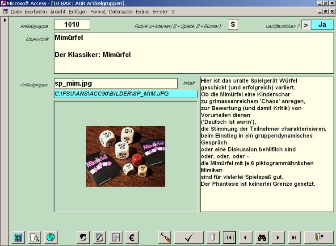
Task: Open the calculator icon in bottom toolbar
Action: tap(18, 238)
